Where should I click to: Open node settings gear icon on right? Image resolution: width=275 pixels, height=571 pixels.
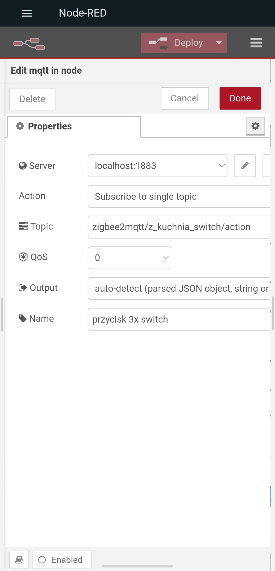tap(255, 126)
